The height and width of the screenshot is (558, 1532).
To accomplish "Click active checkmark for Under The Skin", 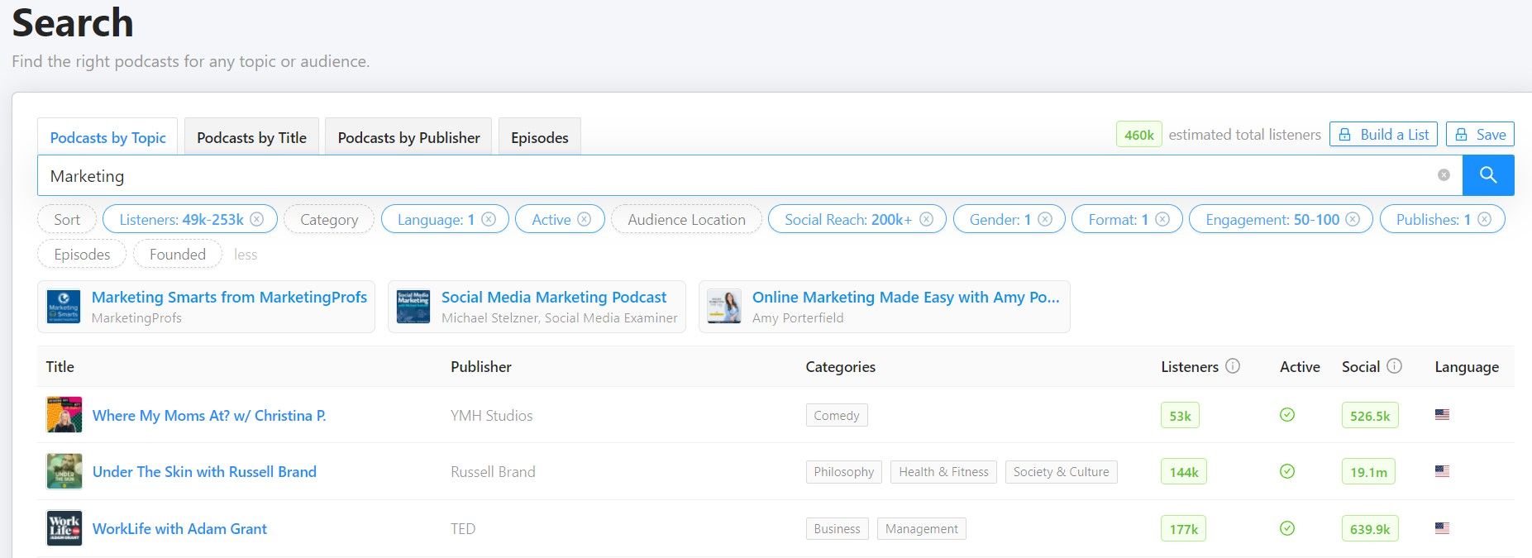I will [x=1287, y=471].
